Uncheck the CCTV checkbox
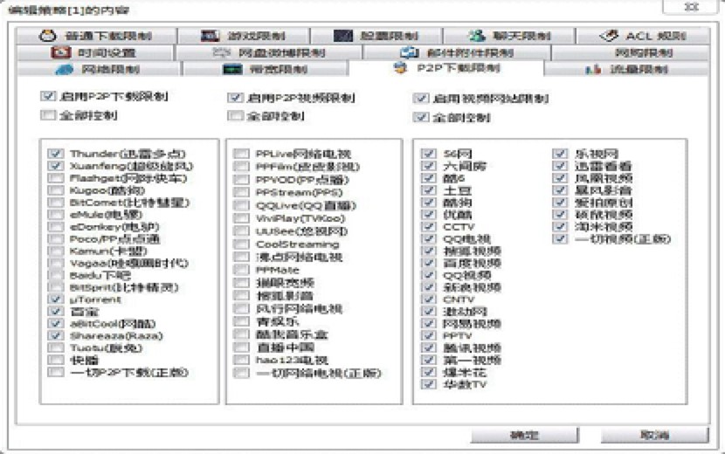This screenshot has width=725, height=454. (429, 226)
